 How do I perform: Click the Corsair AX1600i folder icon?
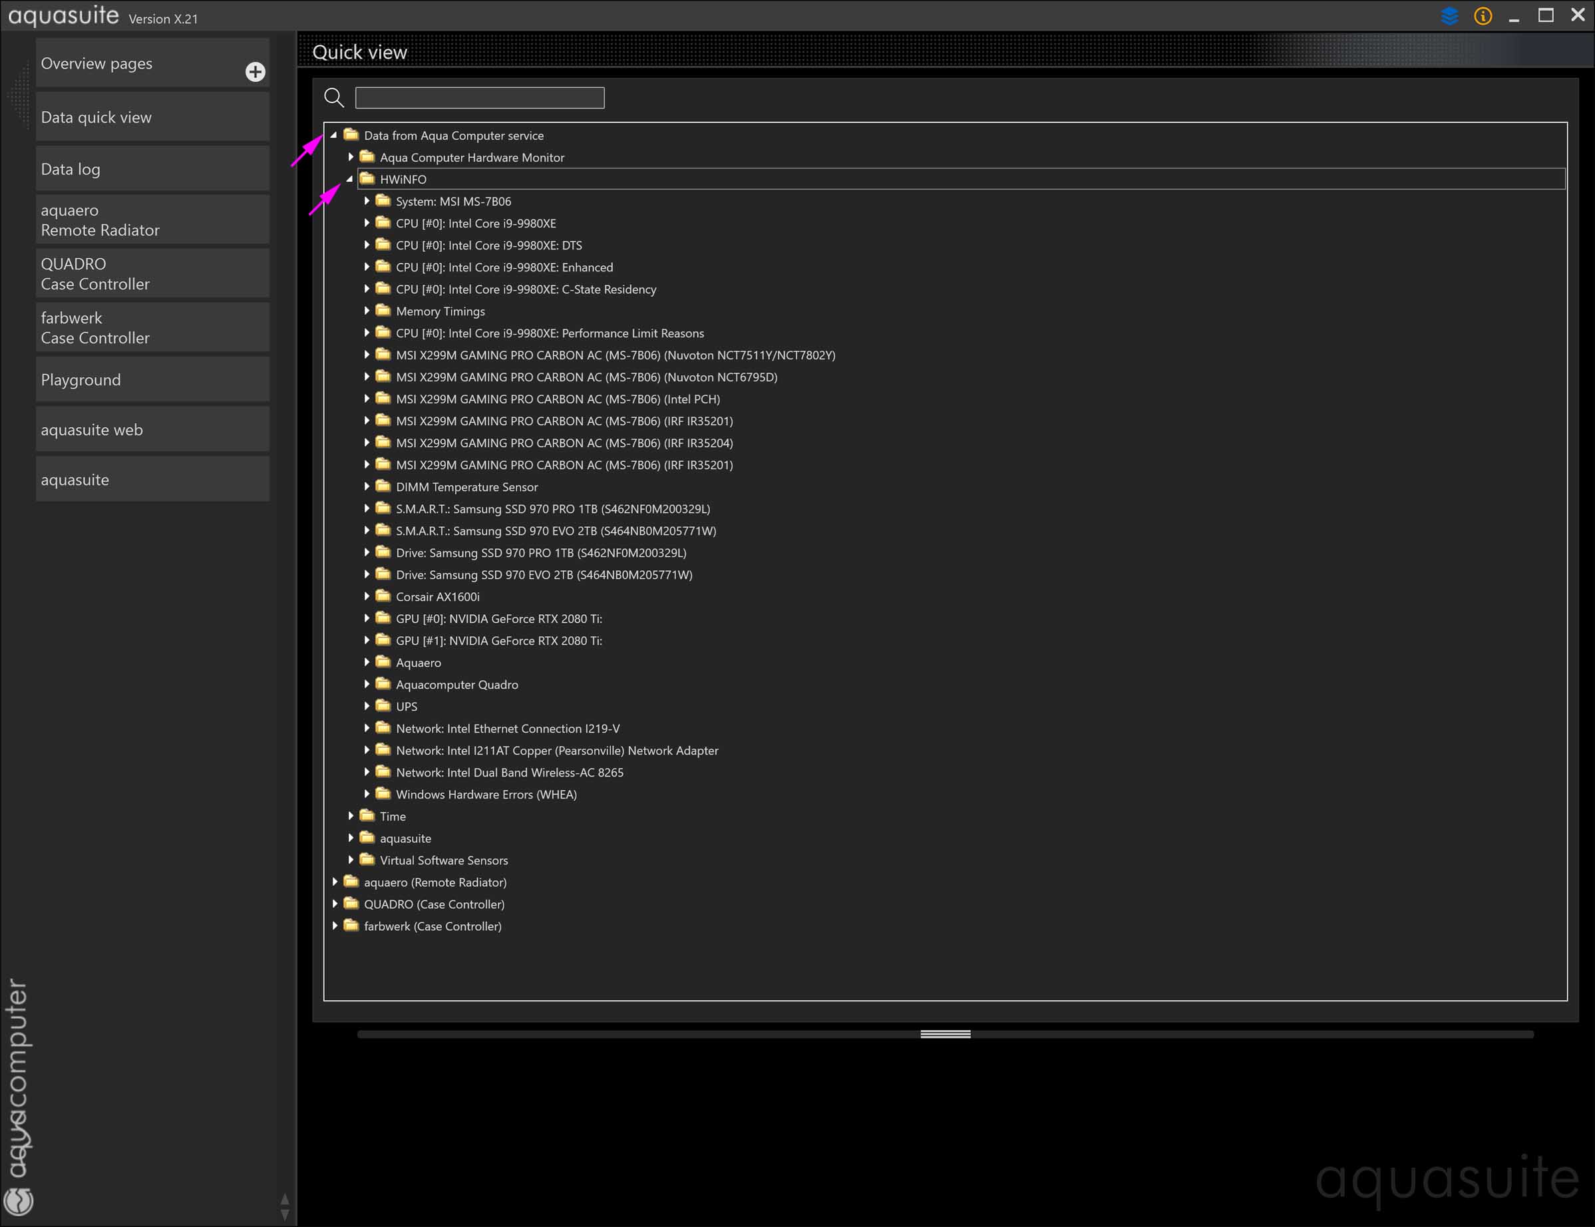383,596
